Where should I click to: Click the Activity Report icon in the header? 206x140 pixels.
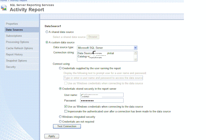point(4,8)
